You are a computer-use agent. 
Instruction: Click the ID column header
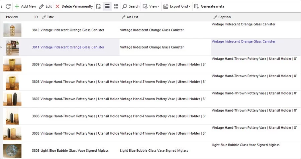pyautogui.click(x=36, y=17)
